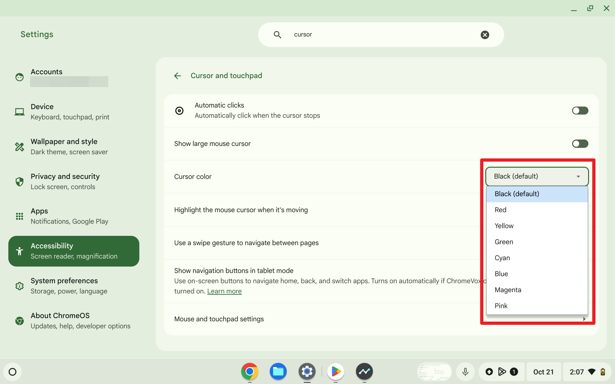This screenshot has height=384, width=615.
Task: Click Learn more link for navigation buttons
Action: [224, 291]
